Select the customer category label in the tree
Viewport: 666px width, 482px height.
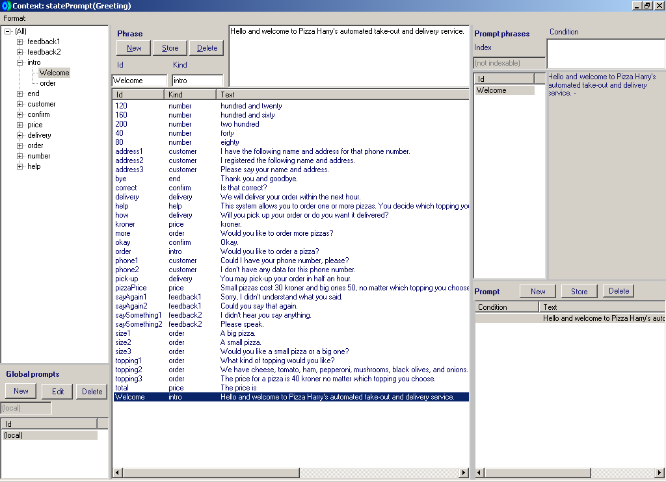(41, 104)
